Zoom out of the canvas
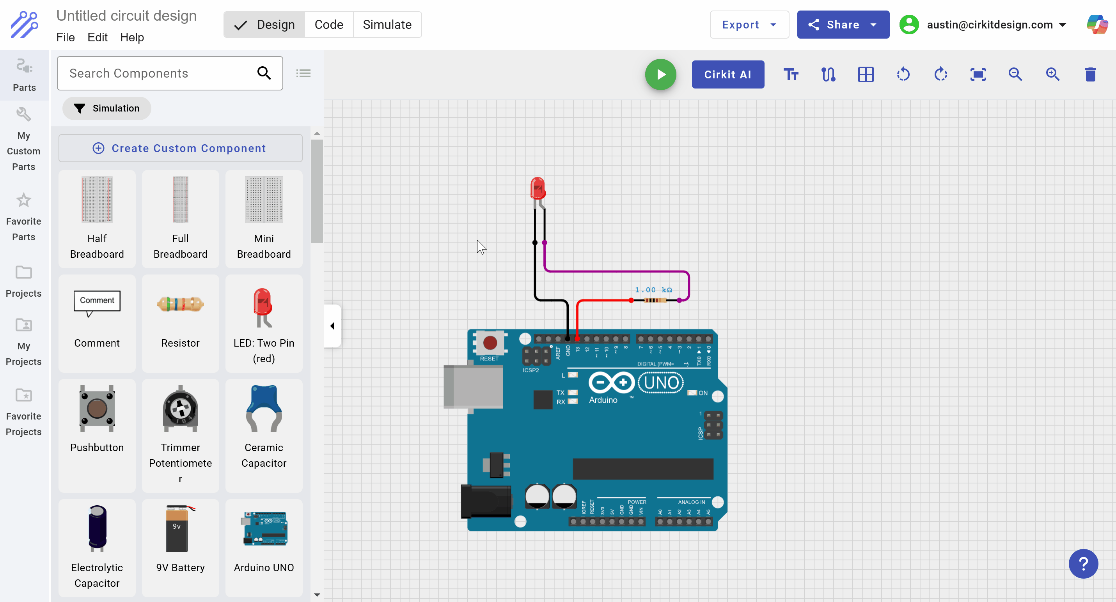The image size is (1116, 602). [x=1015, y=74]
